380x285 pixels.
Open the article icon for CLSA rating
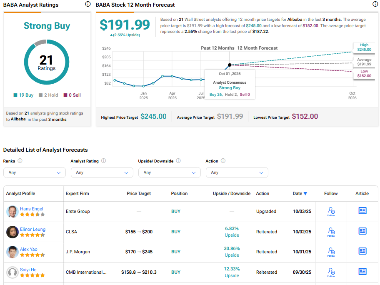tap(362, 231)
